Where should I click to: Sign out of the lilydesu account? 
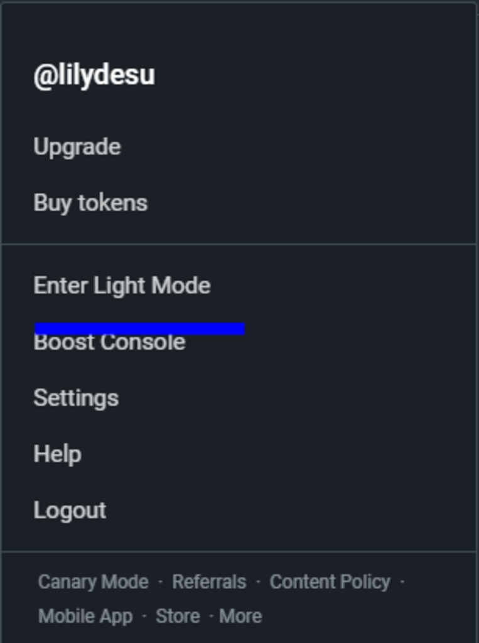coord(70,511)
